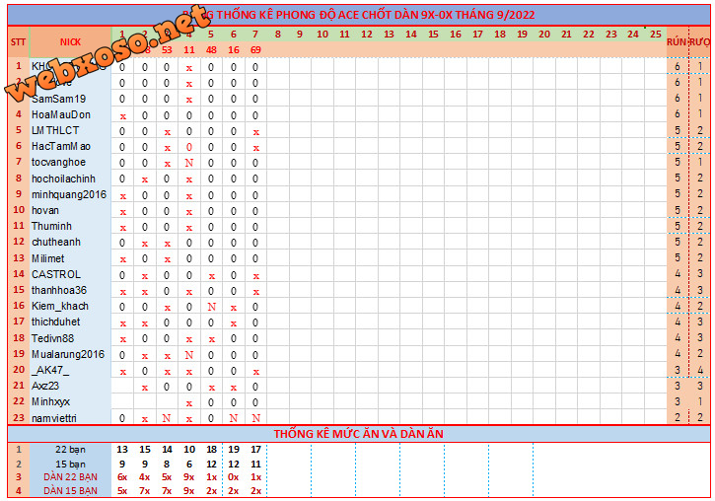Select day 25 column header

[656, 35]
